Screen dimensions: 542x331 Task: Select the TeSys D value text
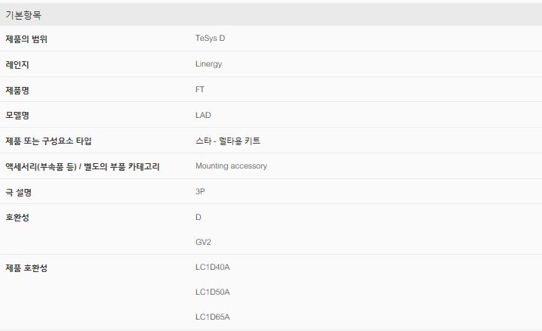click(210, 38)
